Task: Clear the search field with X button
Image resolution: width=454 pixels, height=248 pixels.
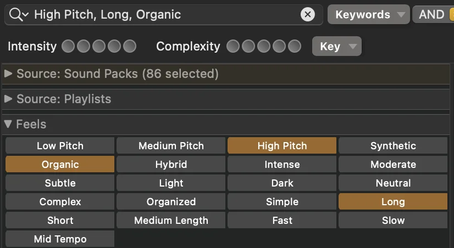Action: [307, 14]
